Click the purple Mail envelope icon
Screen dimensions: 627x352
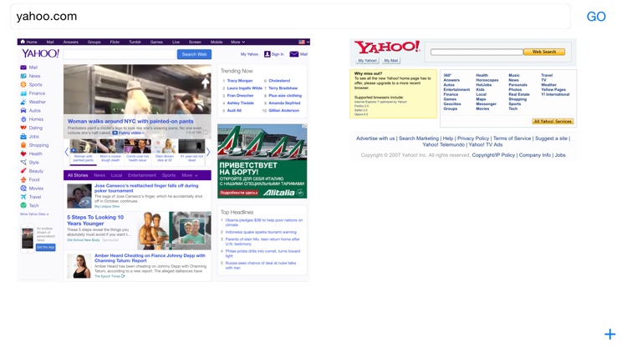coord(294,54)
